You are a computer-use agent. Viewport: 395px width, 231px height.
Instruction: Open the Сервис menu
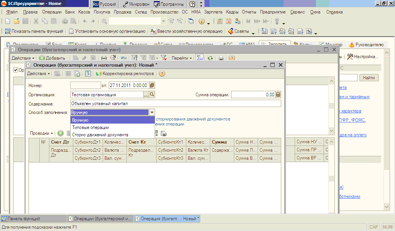[297, 12]
